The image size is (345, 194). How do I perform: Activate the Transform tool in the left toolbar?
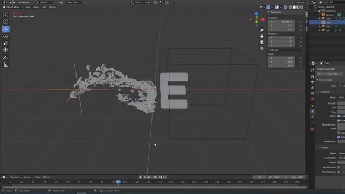(5, 50)
